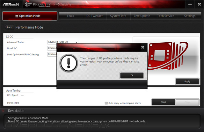This screenshot has width=204, height=132.
Task: Apply the EZ OC settings
Action: [187, 81]
